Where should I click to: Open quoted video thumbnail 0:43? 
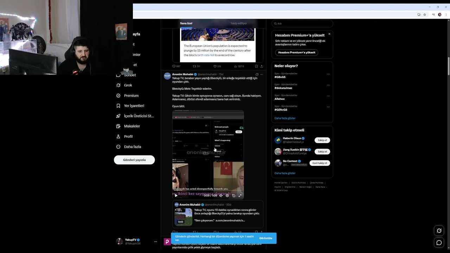183,216
